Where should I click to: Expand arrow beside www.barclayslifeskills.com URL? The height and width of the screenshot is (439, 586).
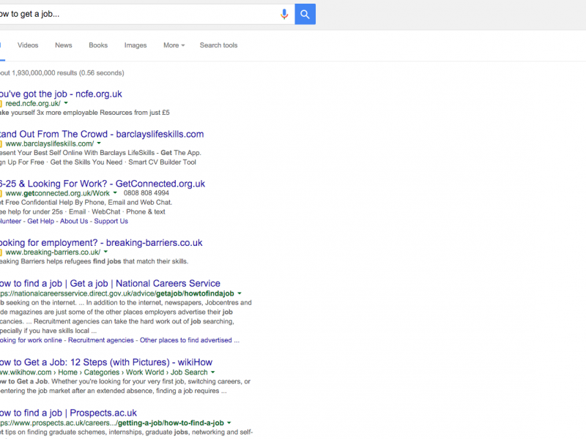tap(99, 143)
